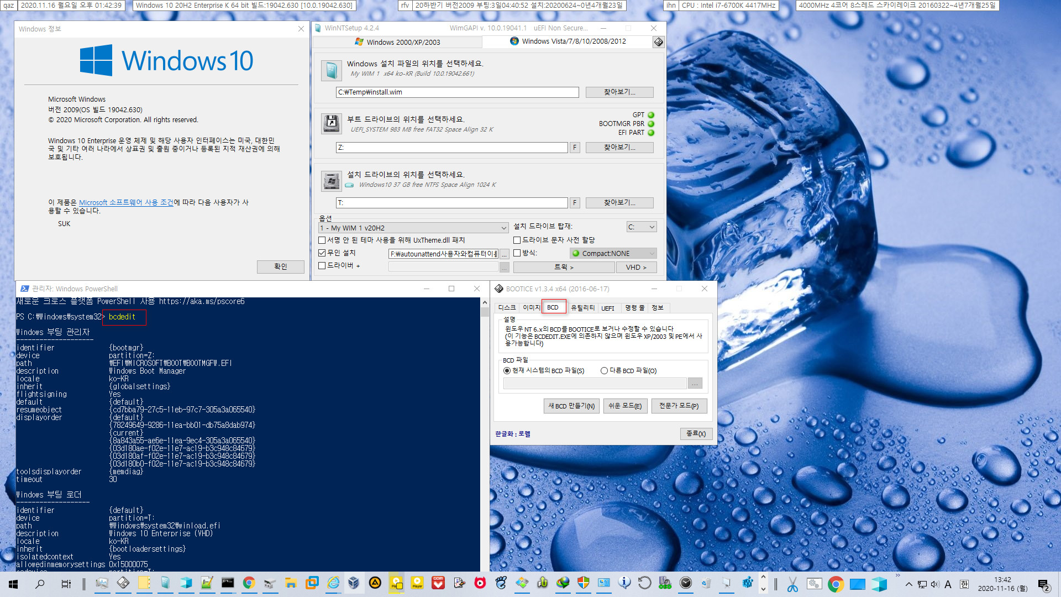
Task: Open the blue registry cubes taskbar icon
Action: (748, 583)
